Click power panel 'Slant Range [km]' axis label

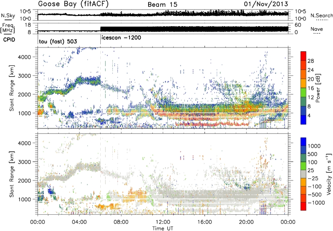pos(12,88)
